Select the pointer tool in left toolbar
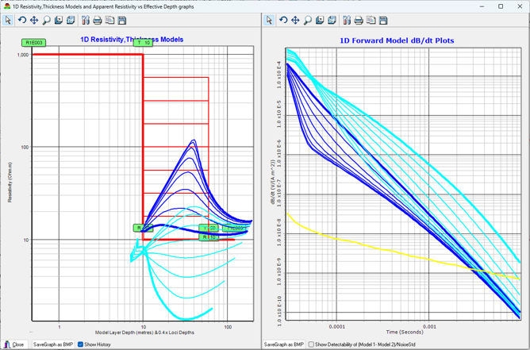 click(8, 21)
